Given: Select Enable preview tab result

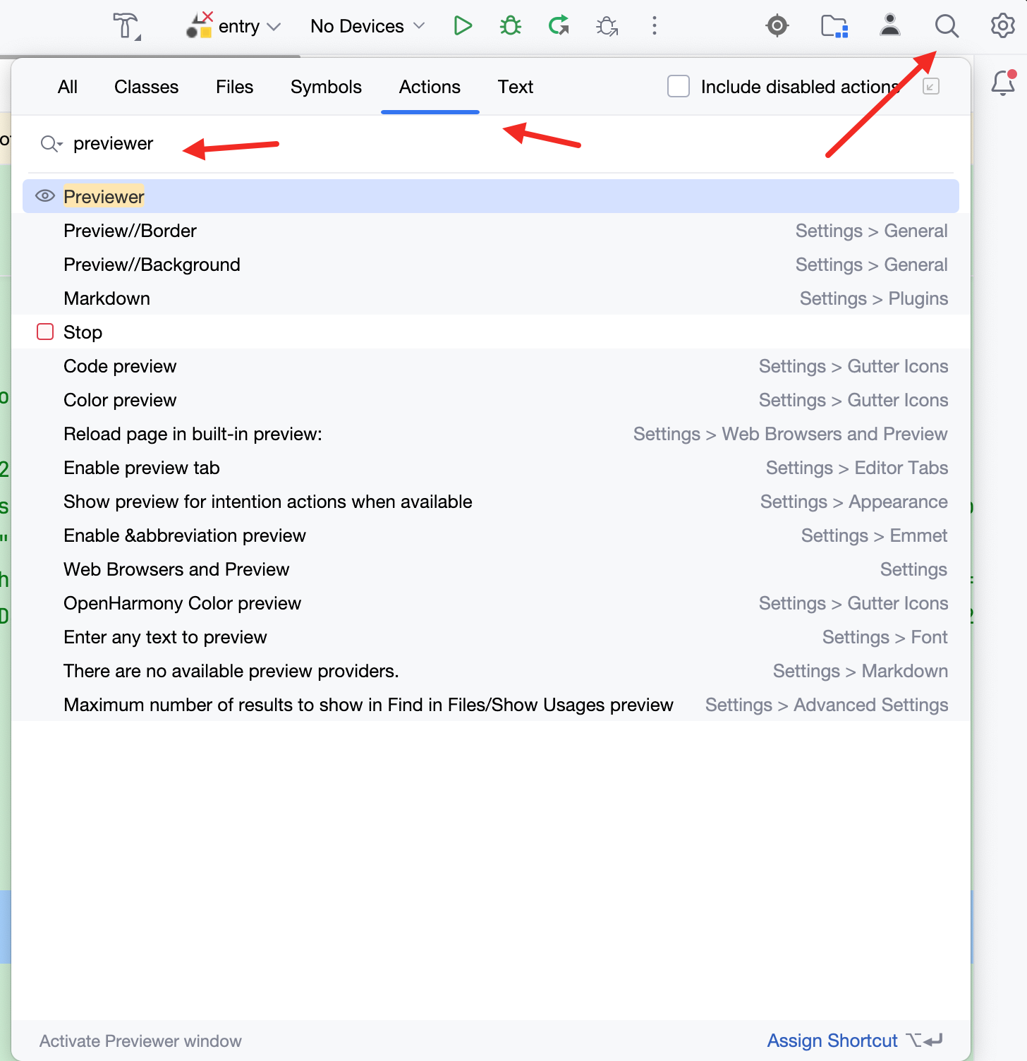Looking at the screenshot, I should (491, 468).
